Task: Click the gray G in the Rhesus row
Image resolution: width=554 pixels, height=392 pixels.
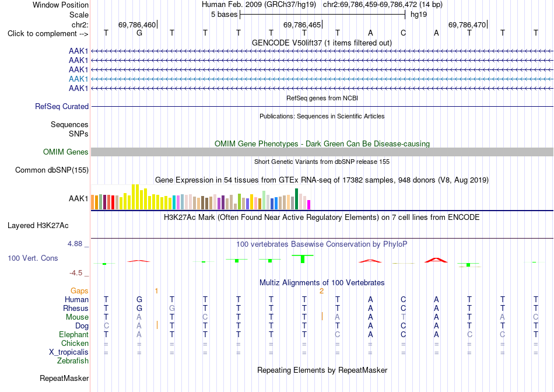Action: [x=172, y=308]
